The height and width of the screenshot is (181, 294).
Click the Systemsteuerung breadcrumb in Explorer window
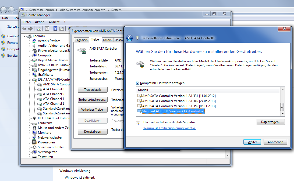41,10
